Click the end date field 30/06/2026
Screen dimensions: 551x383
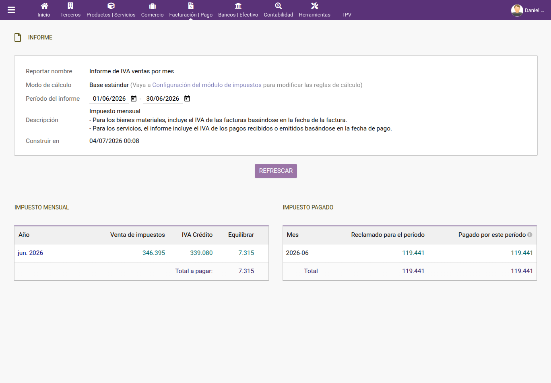pos(163,99)
